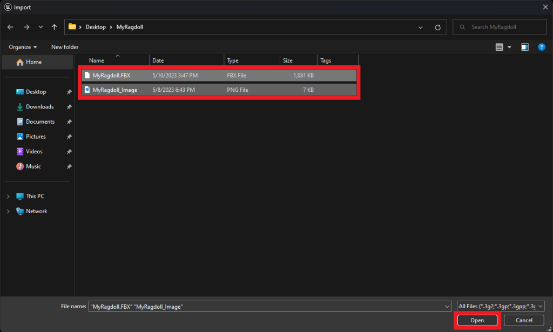Expand This PC in the sidebar

point(8,195)
